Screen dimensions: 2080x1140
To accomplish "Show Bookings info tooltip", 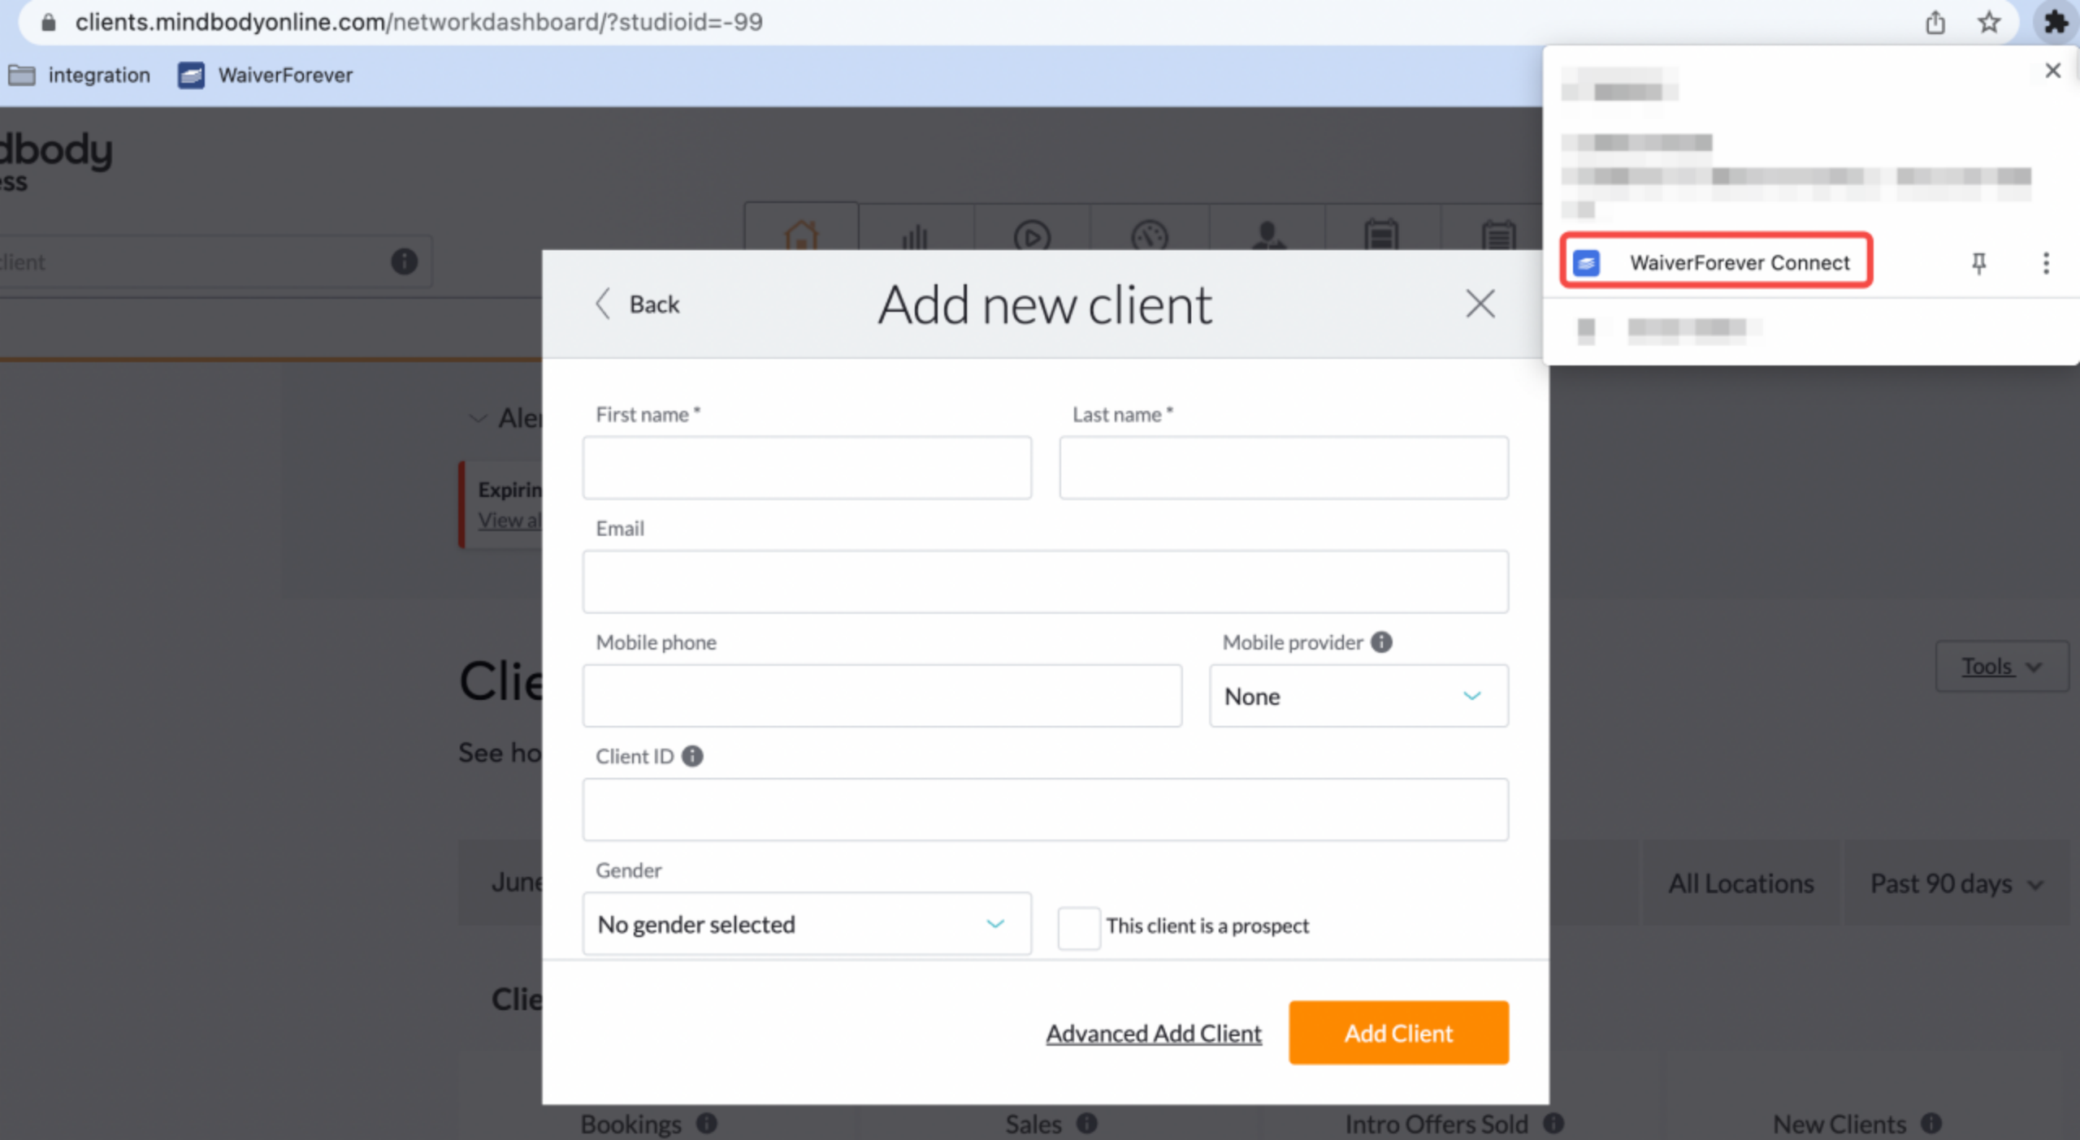I will tap(707, 1123).
